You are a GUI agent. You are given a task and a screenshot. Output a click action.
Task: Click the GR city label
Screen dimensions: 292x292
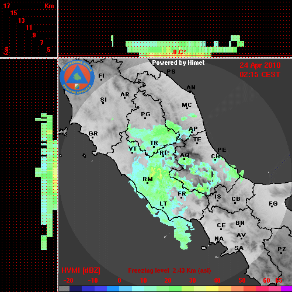coord(93,134)
